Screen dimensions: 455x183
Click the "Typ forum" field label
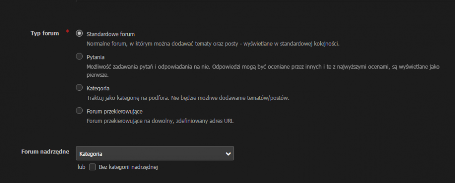[x=45, y=33]
